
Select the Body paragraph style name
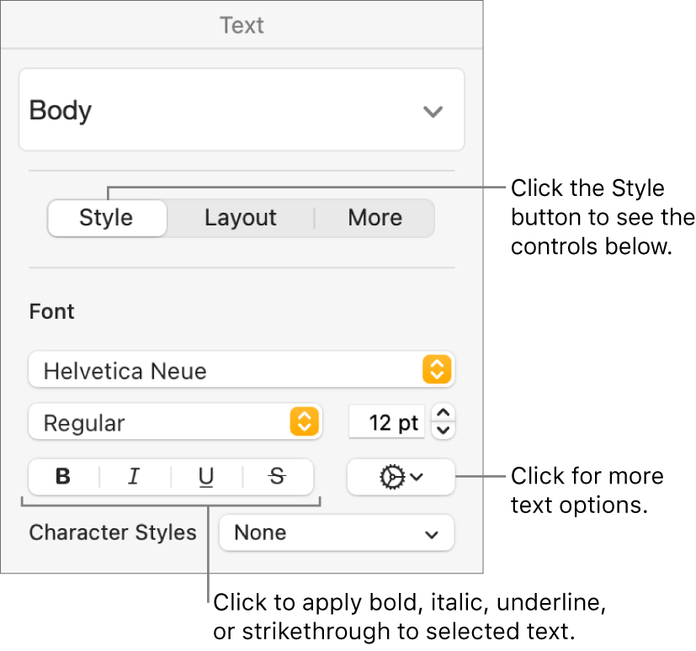coord(61,111)
